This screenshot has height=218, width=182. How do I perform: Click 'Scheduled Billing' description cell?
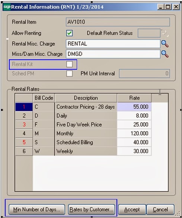pos(86,142)
